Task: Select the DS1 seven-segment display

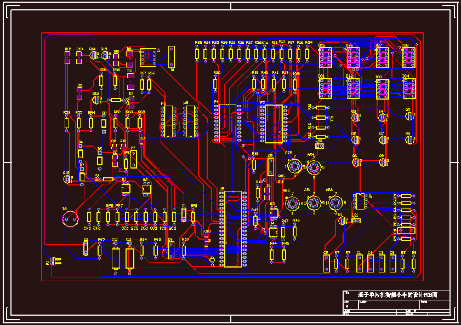Action: click(x=326, y=89)
